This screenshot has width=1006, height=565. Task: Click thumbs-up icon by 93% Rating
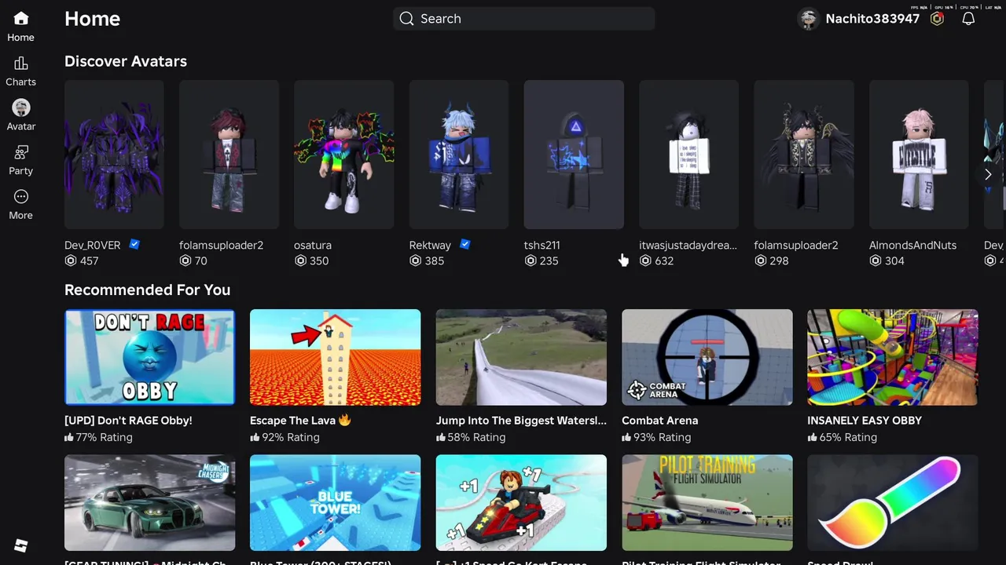click(627, 437)
